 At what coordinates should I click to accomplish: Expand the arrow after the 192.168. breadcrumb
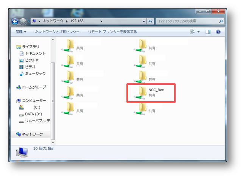click(x=101, y=21)
